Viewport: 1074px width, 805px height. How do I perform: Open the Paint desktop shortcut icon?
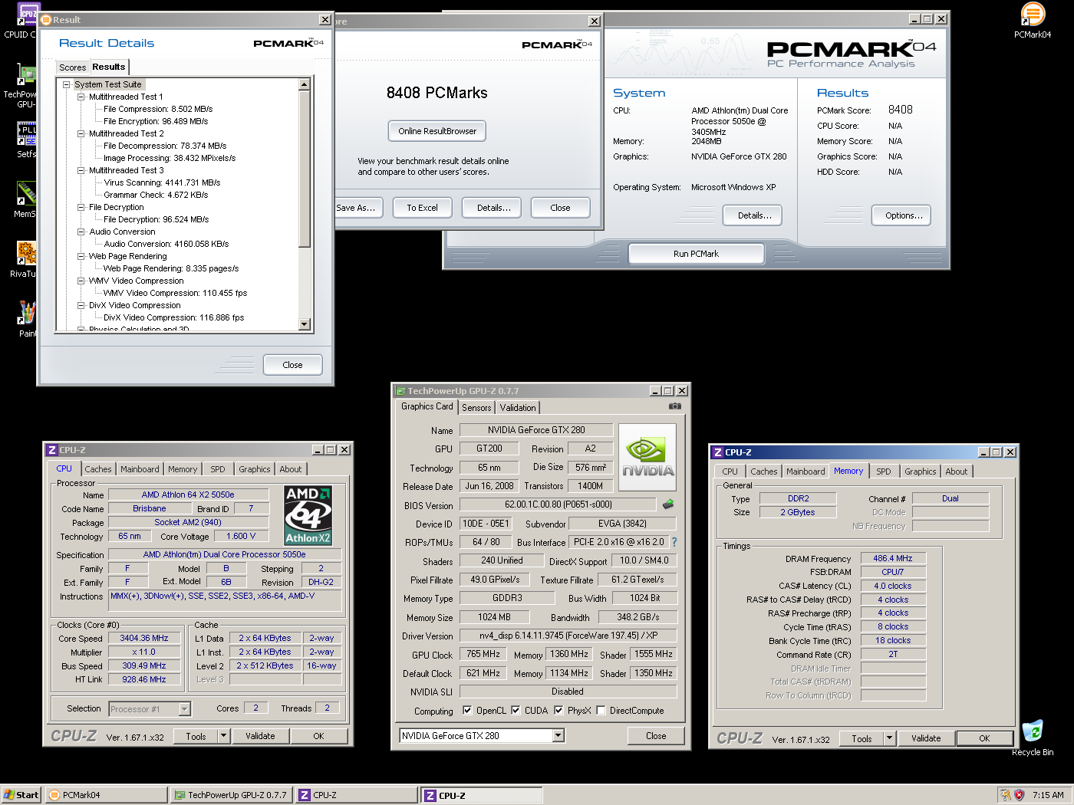27,313
